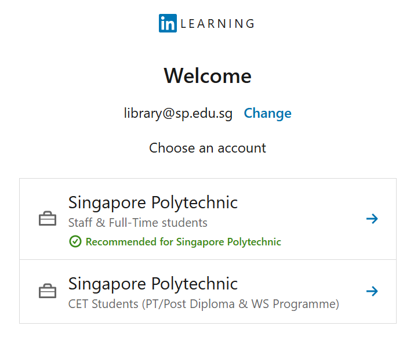414x344 pixels.
Task: Select the first Singapore Polytechnic account title
Action: 153,202
